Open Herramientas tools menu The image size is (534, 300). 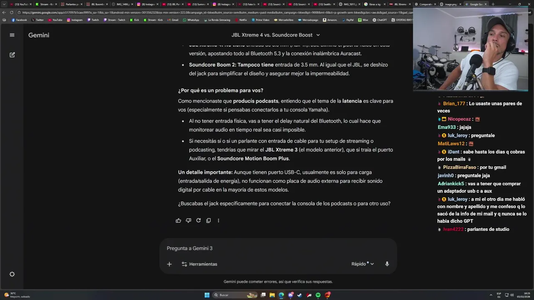pyautogui.click(x=199, y=264)
